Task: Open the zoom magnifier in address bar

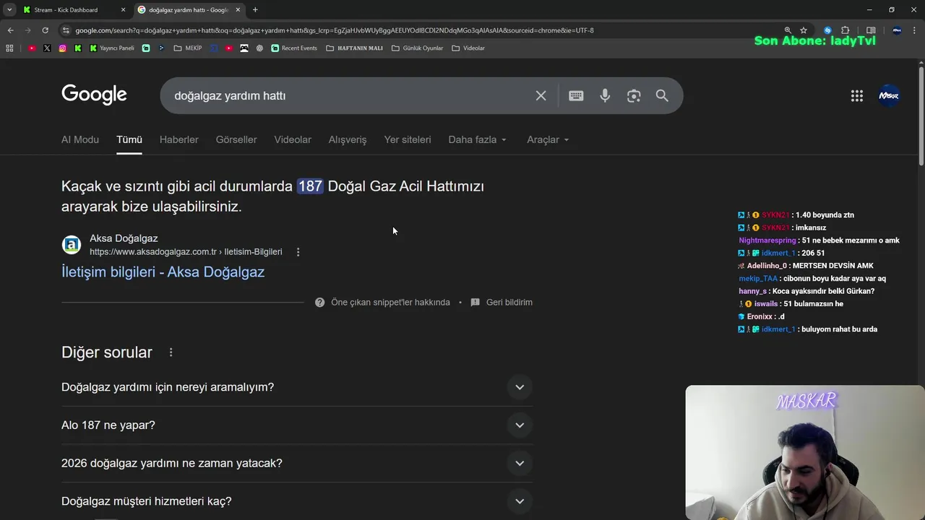Action: tap(788, 30)
